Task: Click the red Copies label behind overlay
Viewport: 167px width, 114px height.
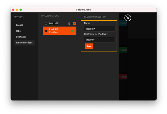Action: coord(123,77)
